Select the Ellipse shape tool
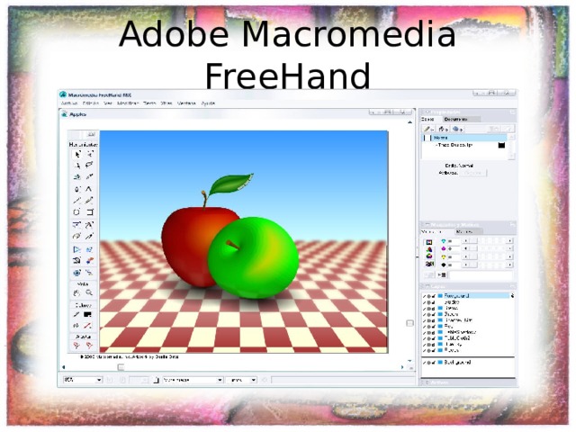576x432 pixels. point(76,212)
